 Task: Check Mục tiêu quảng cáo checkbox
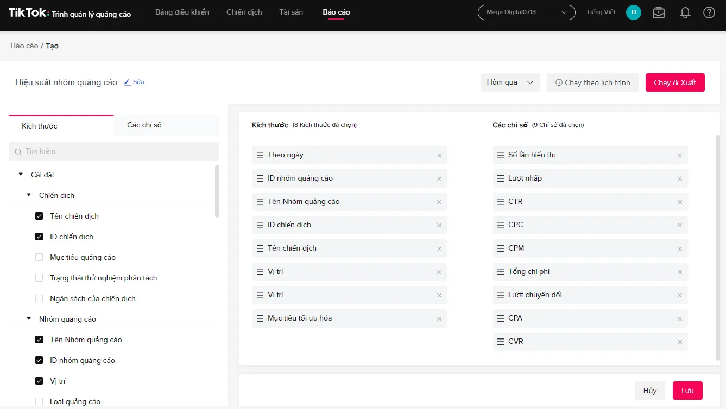(x=39, y=257)
